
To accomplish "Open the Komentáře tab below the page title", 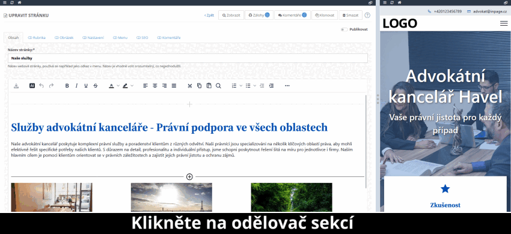I will [169, 37].
